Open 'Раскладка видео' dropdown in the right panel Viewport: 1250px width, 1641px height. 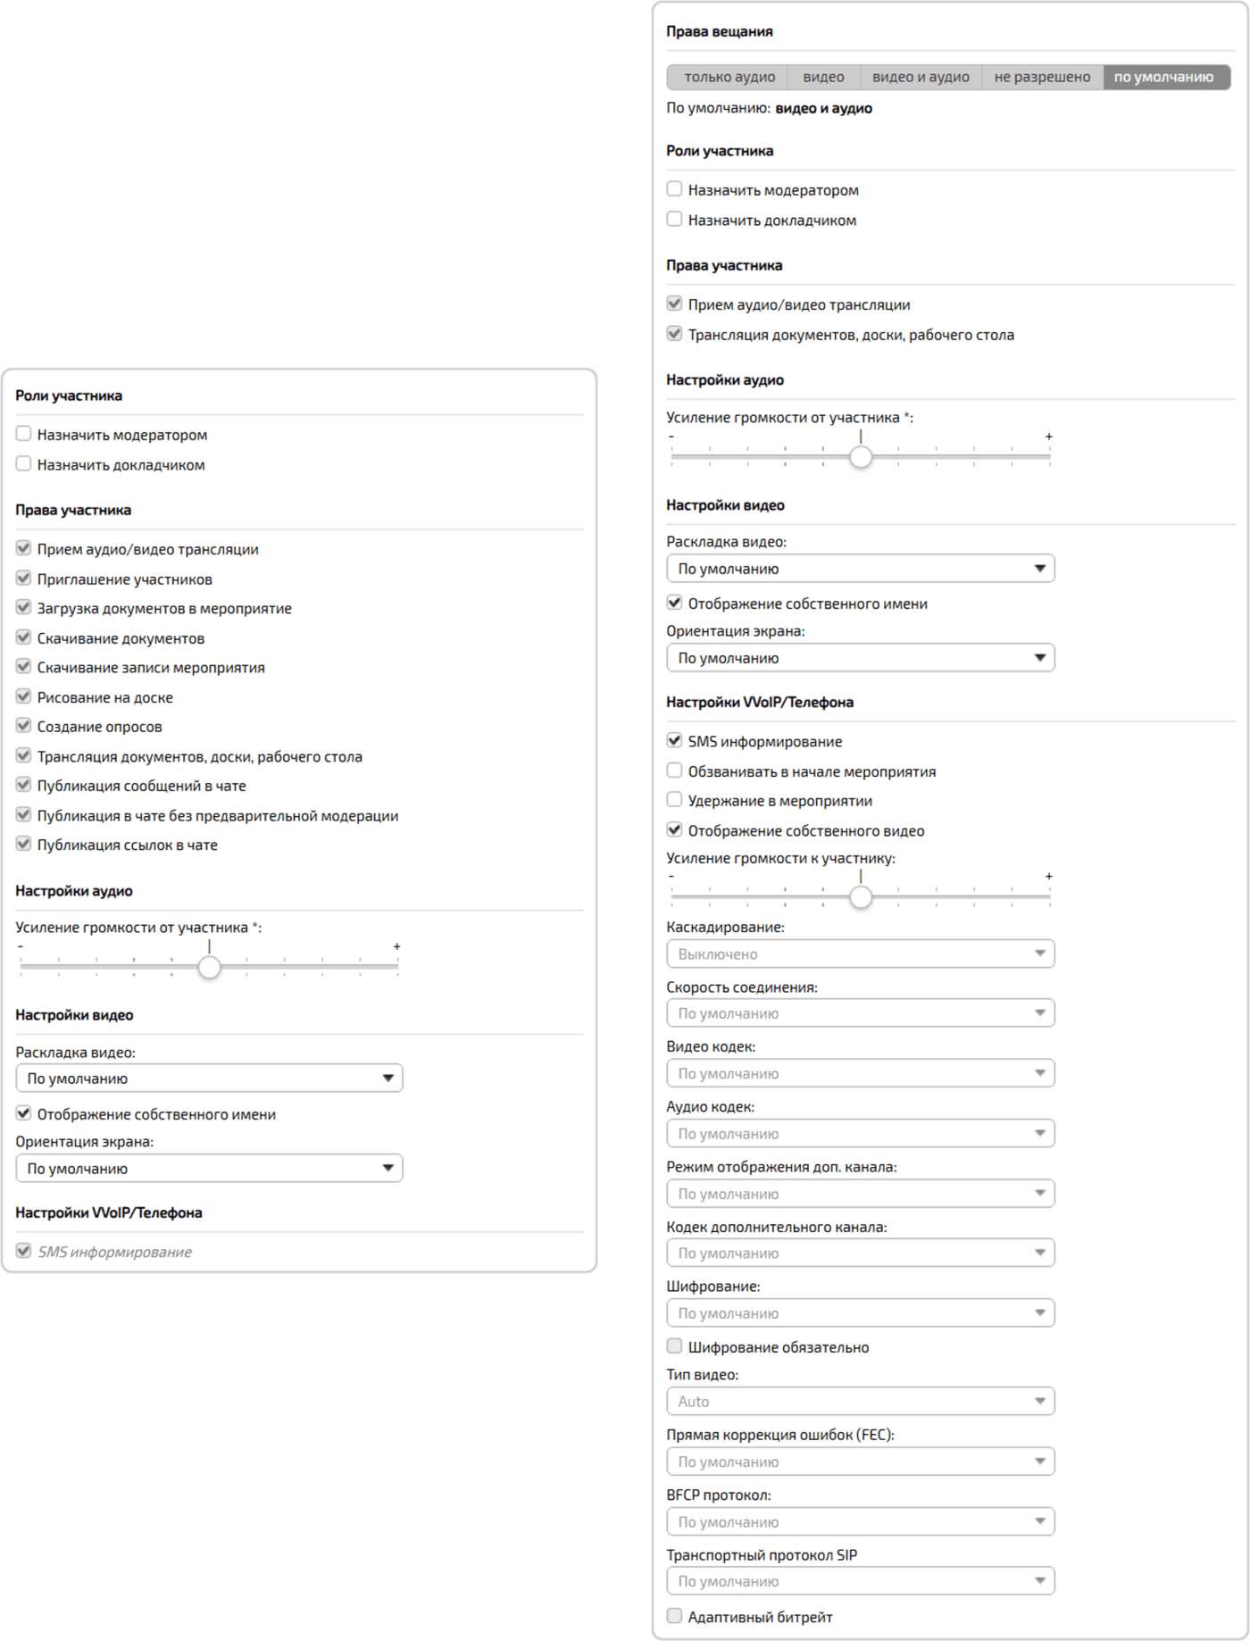click(860, 569)
